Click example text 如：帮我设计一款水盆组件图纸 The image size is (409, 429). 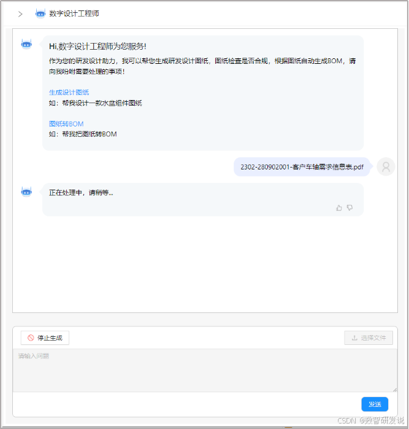click(96, 103)
